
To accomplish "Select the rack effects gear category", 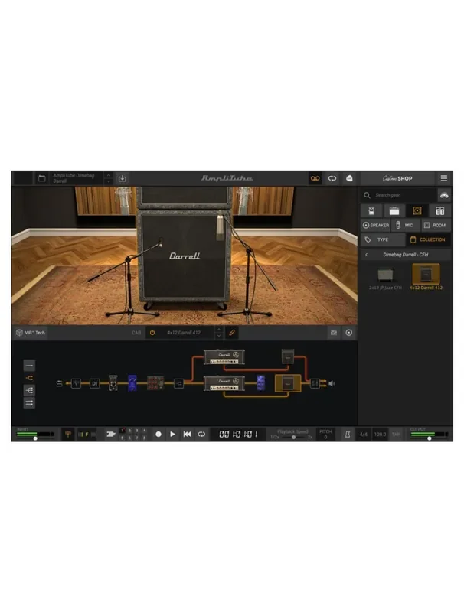I will coord(439,211).
